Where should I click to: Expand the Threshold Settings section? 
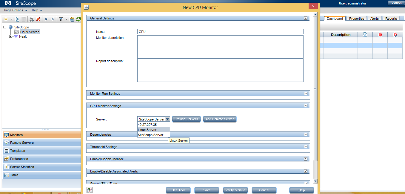click(306, 147)
